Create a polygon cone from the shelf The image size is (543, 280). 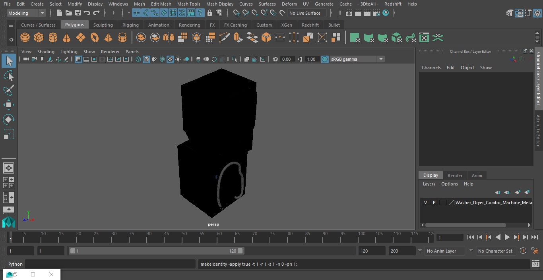(67, 38)
